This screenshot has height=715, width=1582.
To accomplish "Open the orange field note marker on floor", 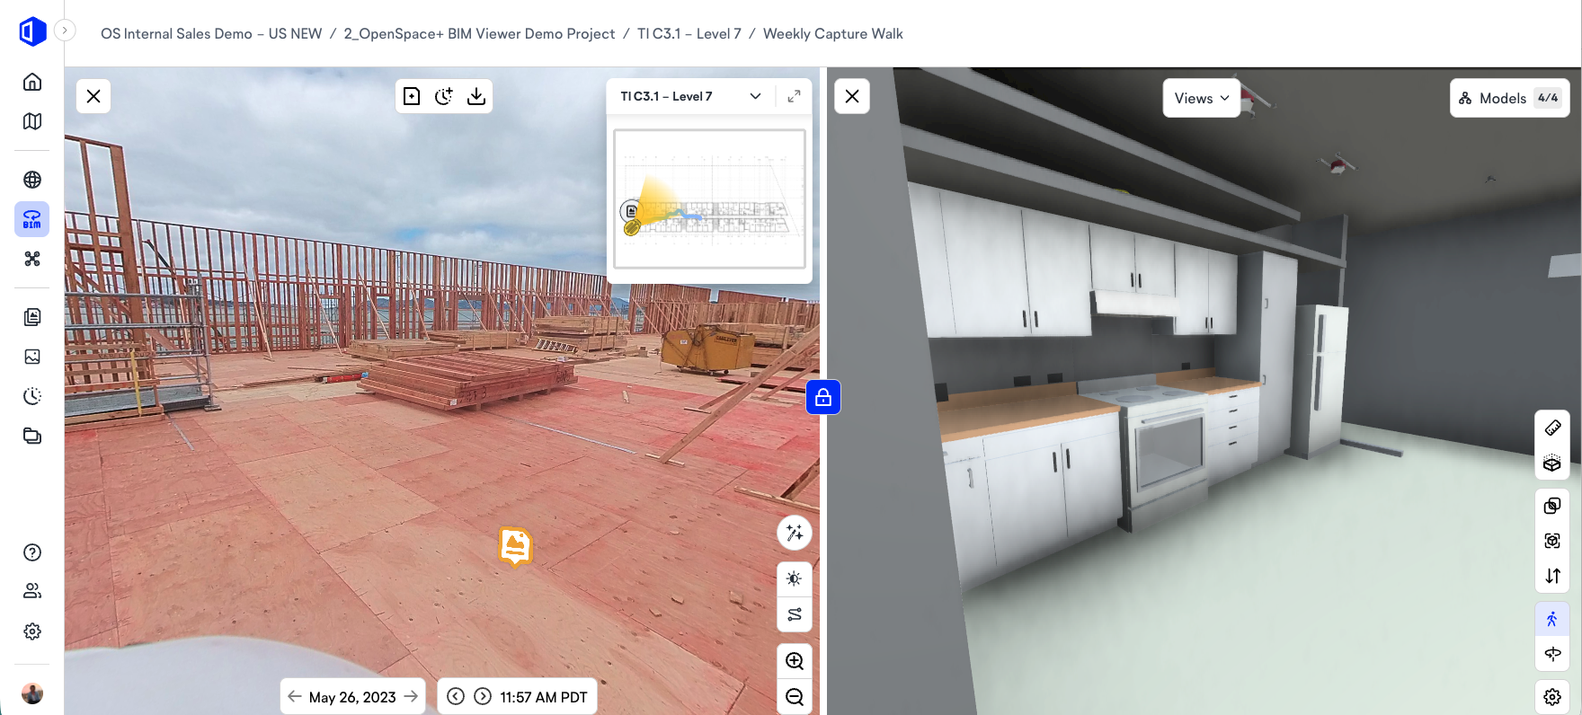I will tap(516, 546).
